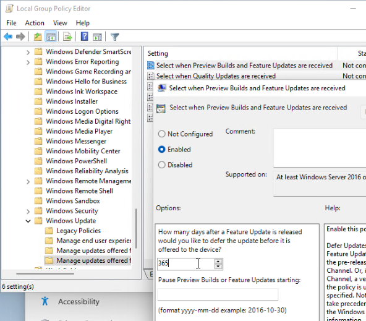The width and height of the screenshot is (366, 321).
Task: Select Legacy Policies folder in tree
Action: click(79, 231)
